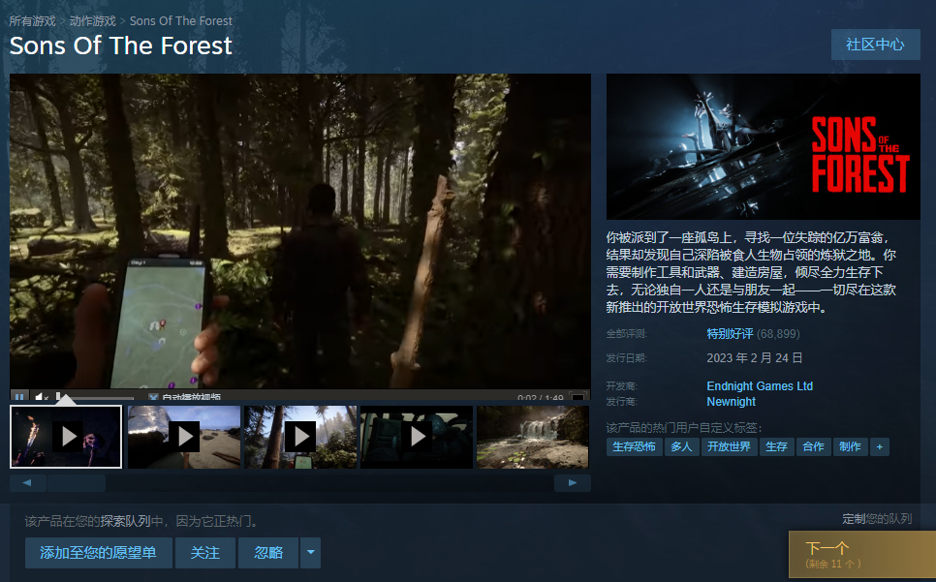Screen dimensions: 936x582
Task: Click 添加至您的愿望单 wishlist button
Action: [99, 553]
